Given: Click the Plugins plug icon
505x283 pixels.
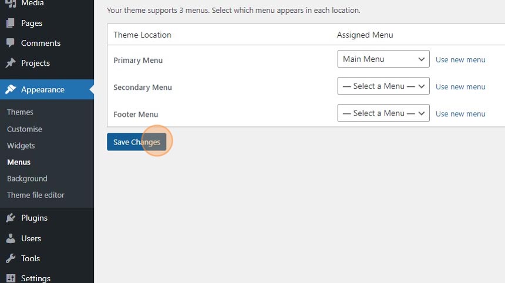Looking at the screenshot, I should click(11, 218).
